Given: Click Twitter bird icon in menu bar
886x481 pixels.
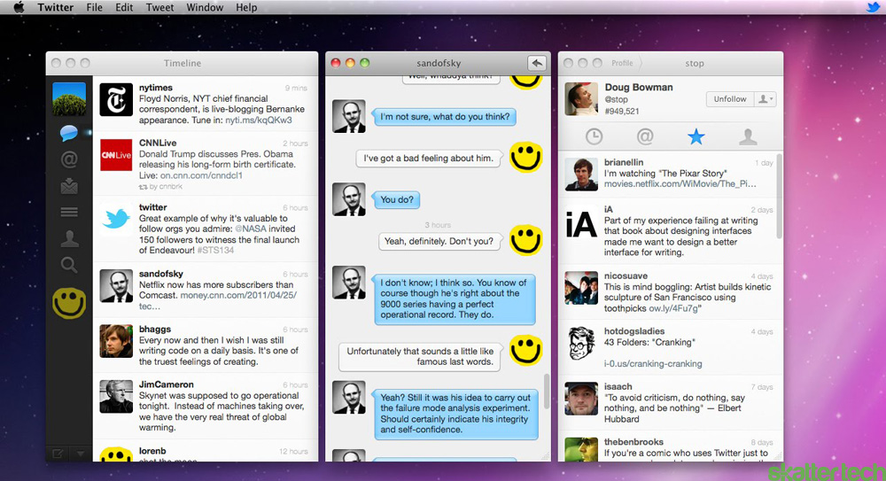Looking at the screenshot, I should click(x=874, y=7).
